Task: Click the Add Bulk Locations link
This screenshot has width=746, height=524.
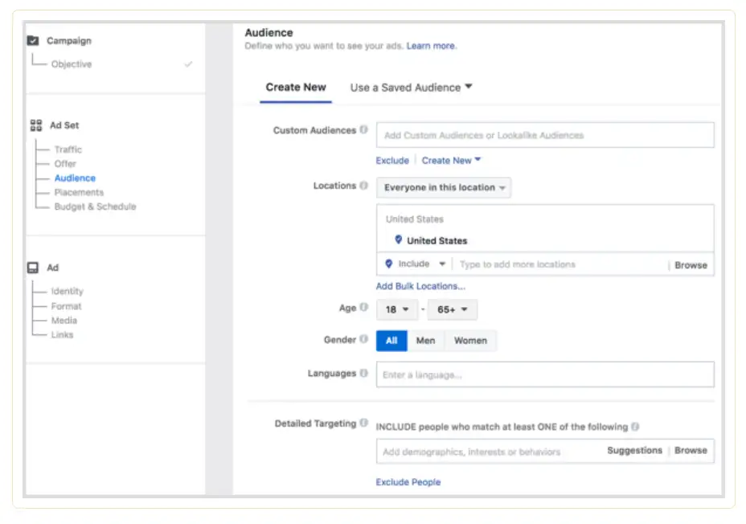Action: click(x=420, y=285)
